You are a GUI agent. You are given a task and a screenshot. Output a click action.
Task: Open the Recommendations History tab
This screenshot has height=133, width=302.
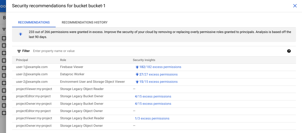tap(85, 22)
